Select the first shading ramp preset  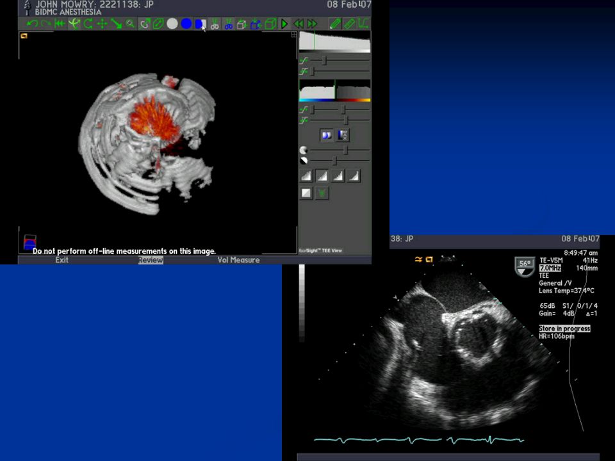(306, 175)
